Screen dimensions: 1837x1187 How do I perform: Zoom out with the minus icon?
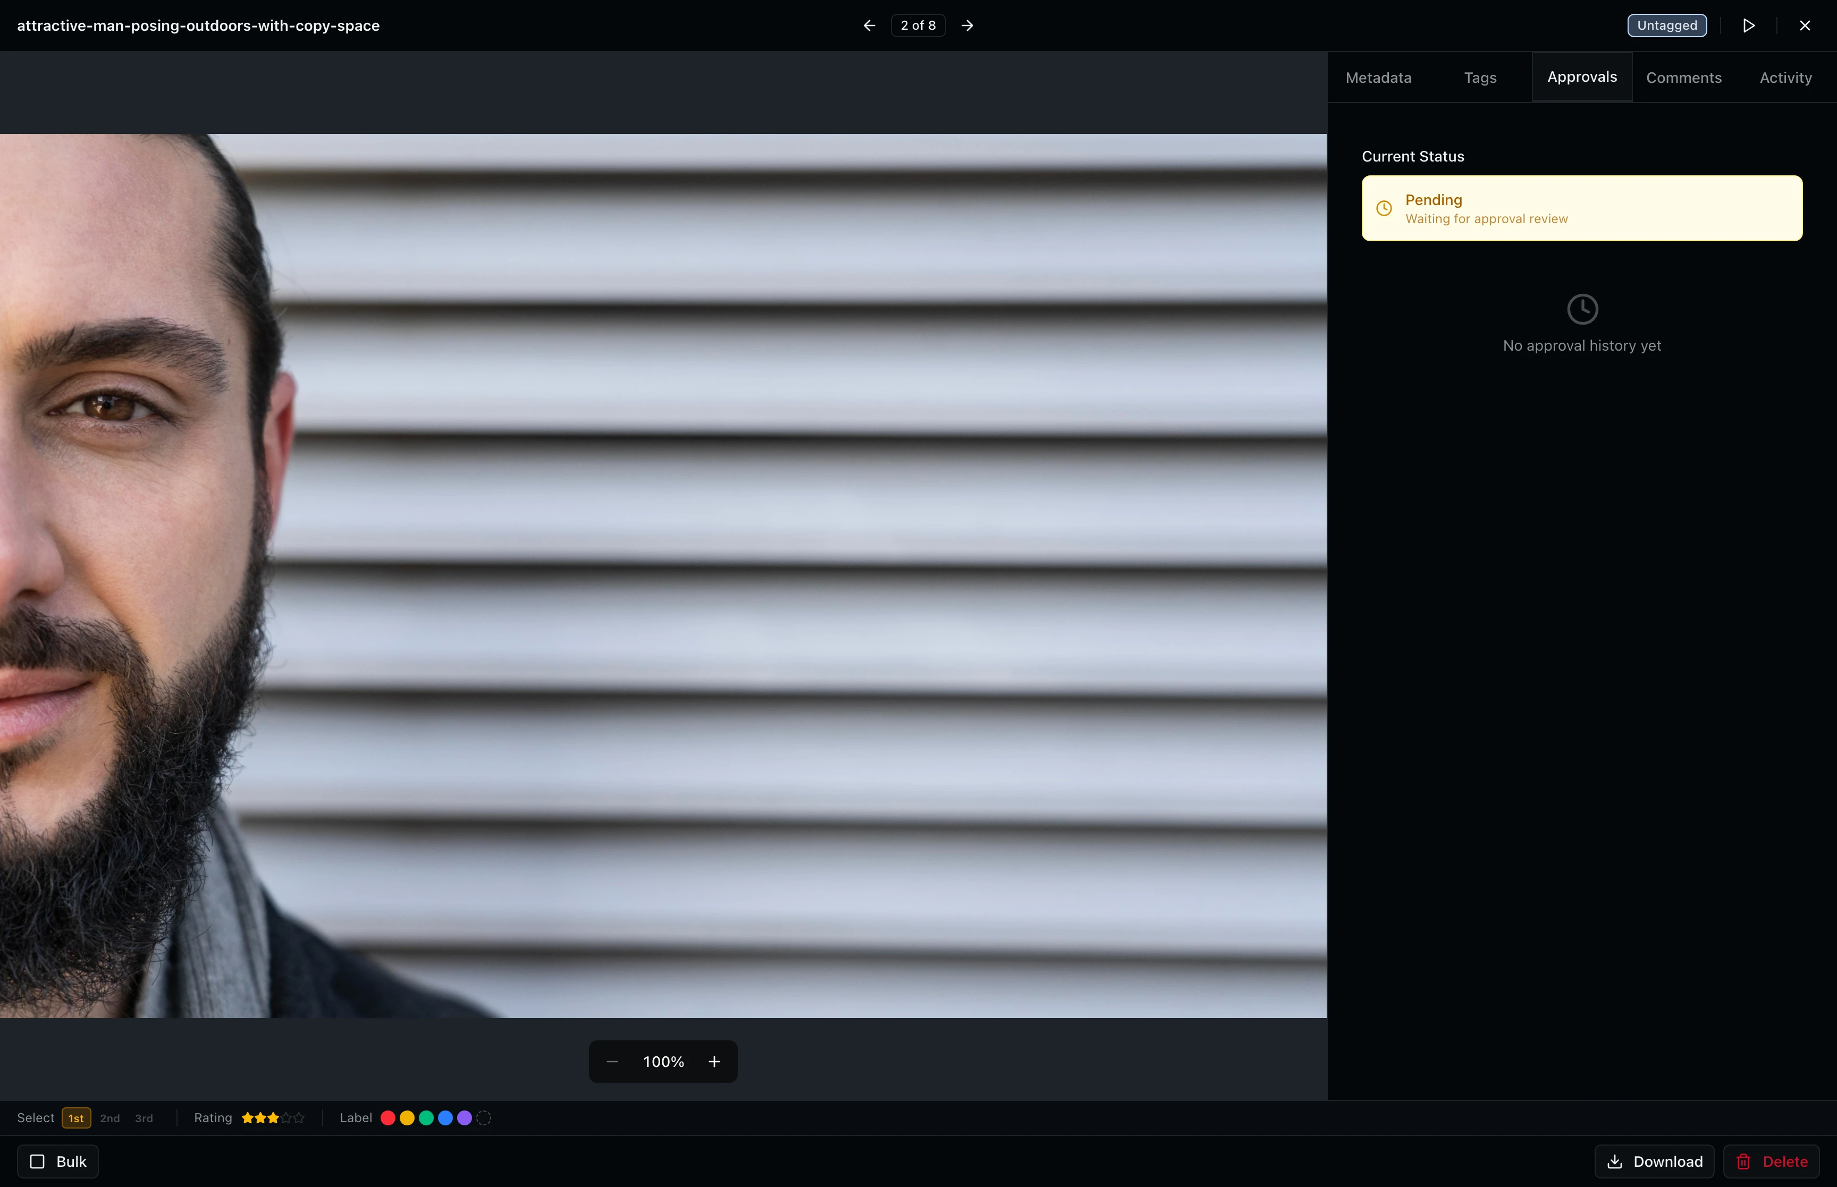coord(612,1062)
